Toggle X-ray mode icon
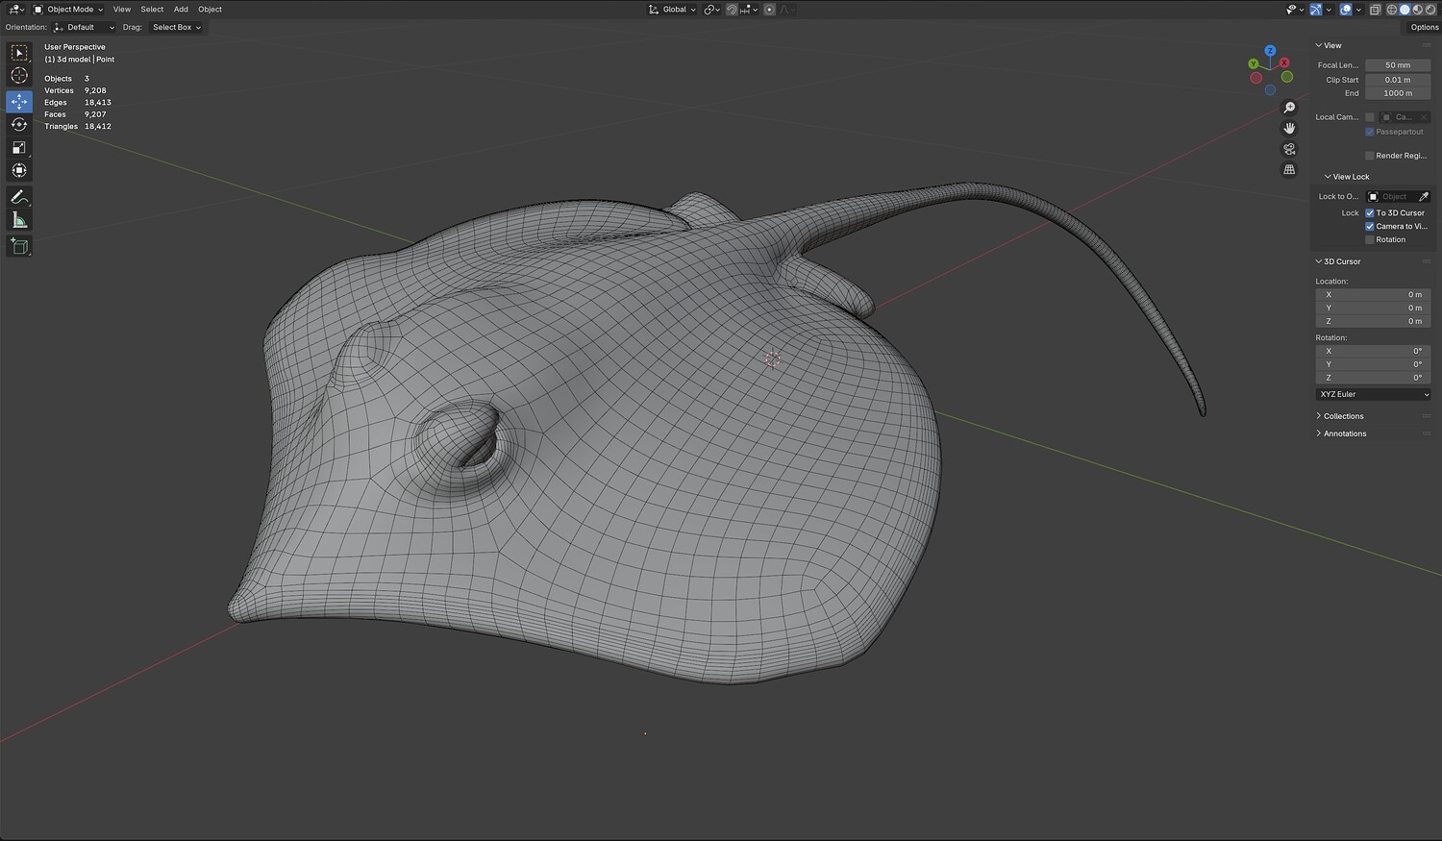The image size is (1442, 841). tap(1375, 10)
